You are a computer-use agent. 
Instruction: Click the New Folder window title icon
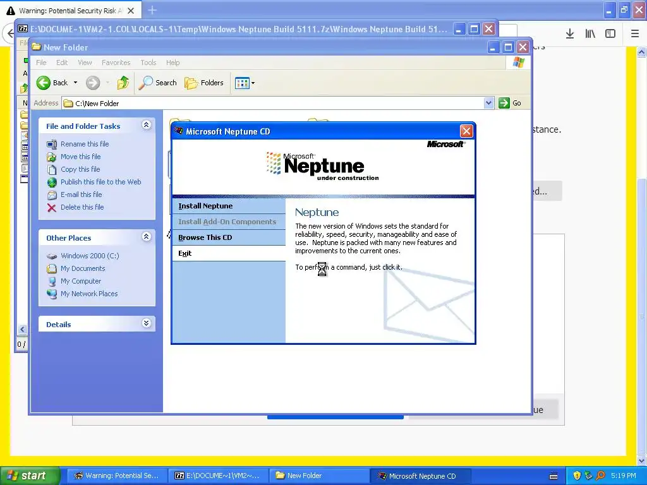pos(37,47)
